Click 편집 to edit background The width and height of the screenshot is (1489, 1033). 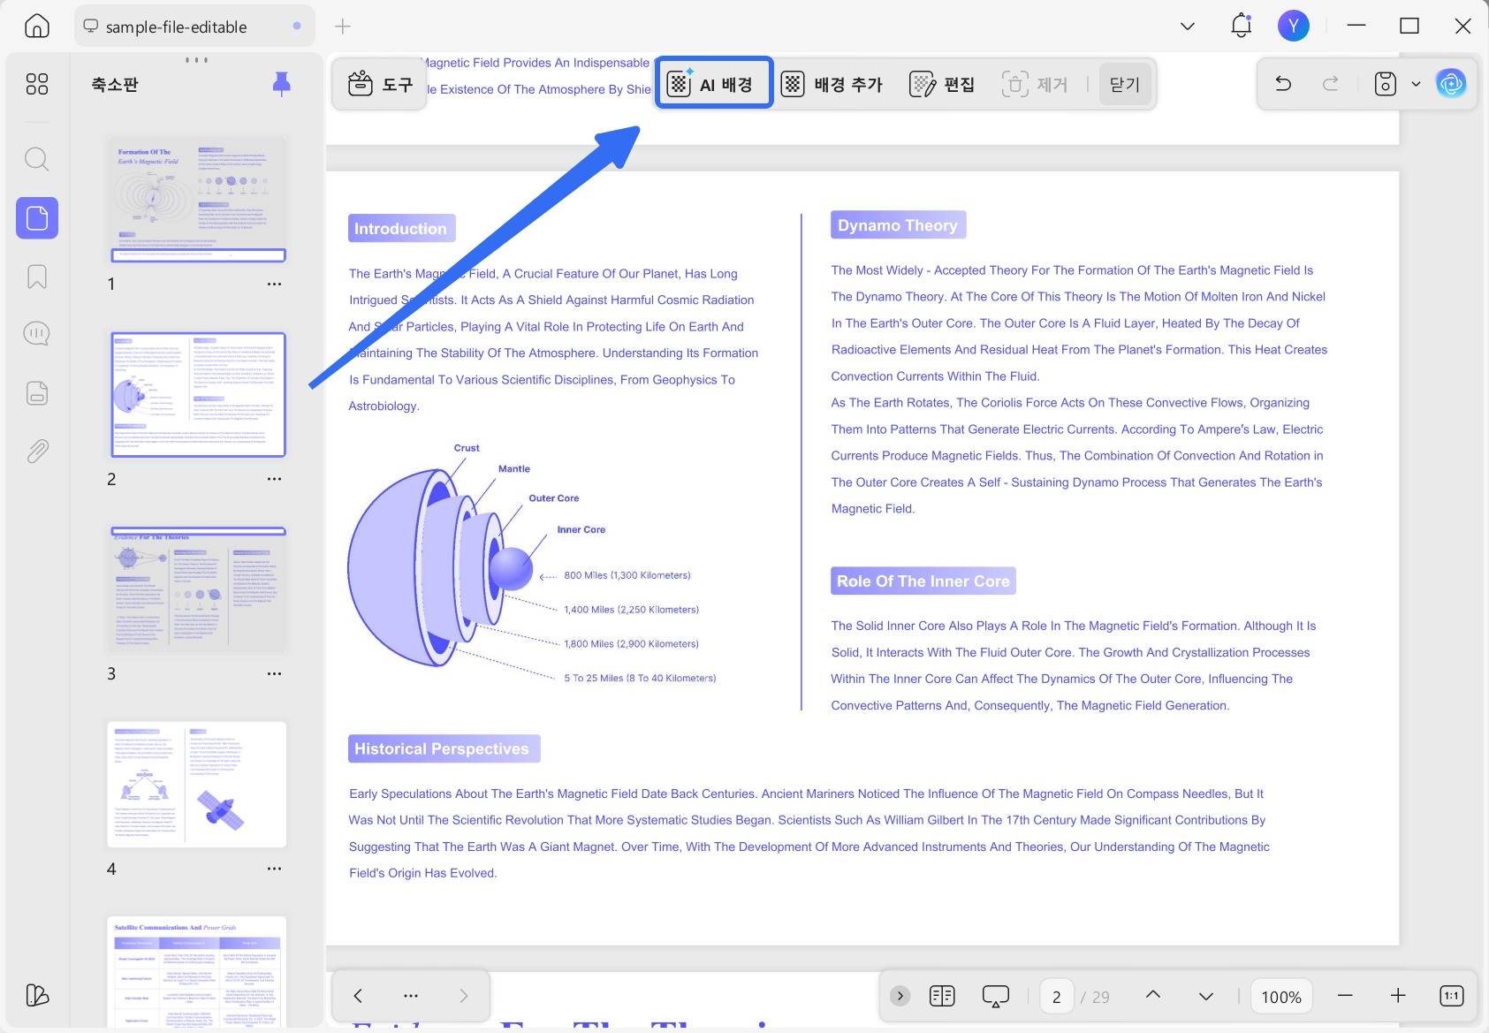point(942,84)
